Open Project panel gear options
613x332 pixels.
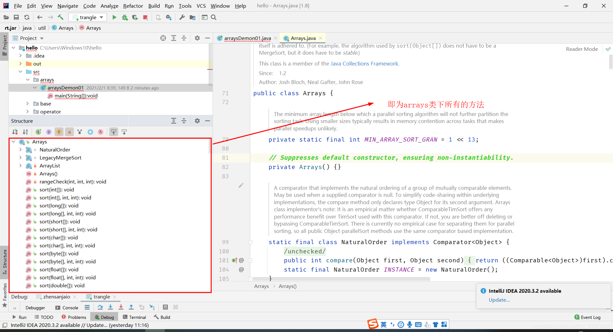pyautogui.click(x=197, y=38)
